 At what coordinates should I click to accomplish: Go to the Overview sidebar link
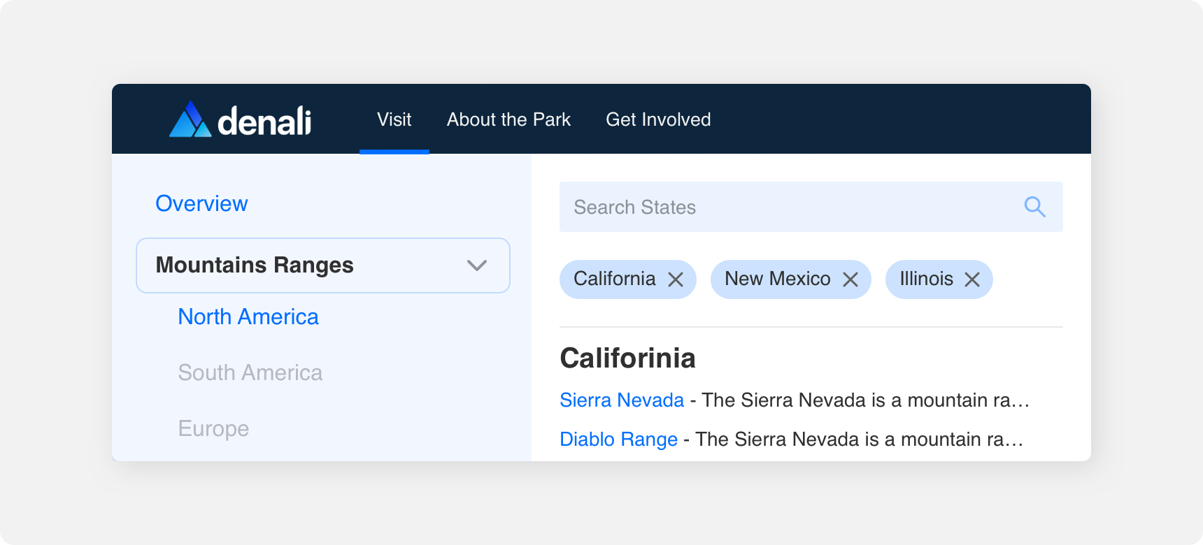[201, 203]
